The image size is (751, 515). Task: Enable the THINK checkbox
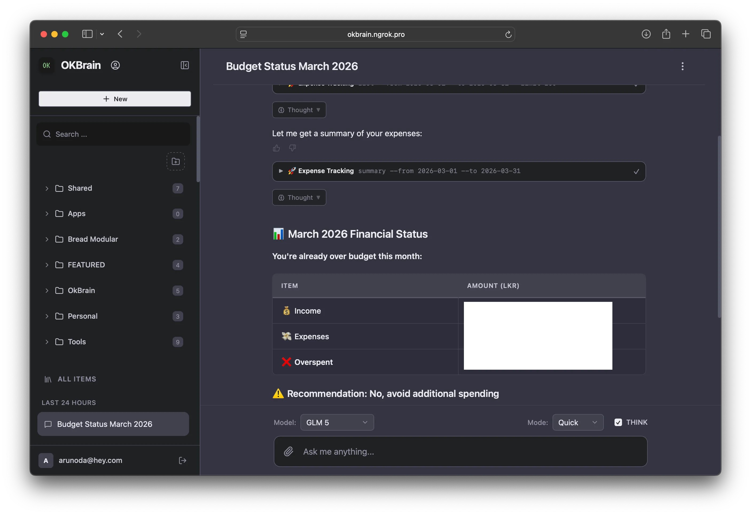click(619, 422)
